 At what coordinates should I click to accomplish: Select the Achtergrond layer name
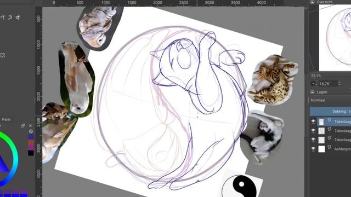tap(342, 149)
